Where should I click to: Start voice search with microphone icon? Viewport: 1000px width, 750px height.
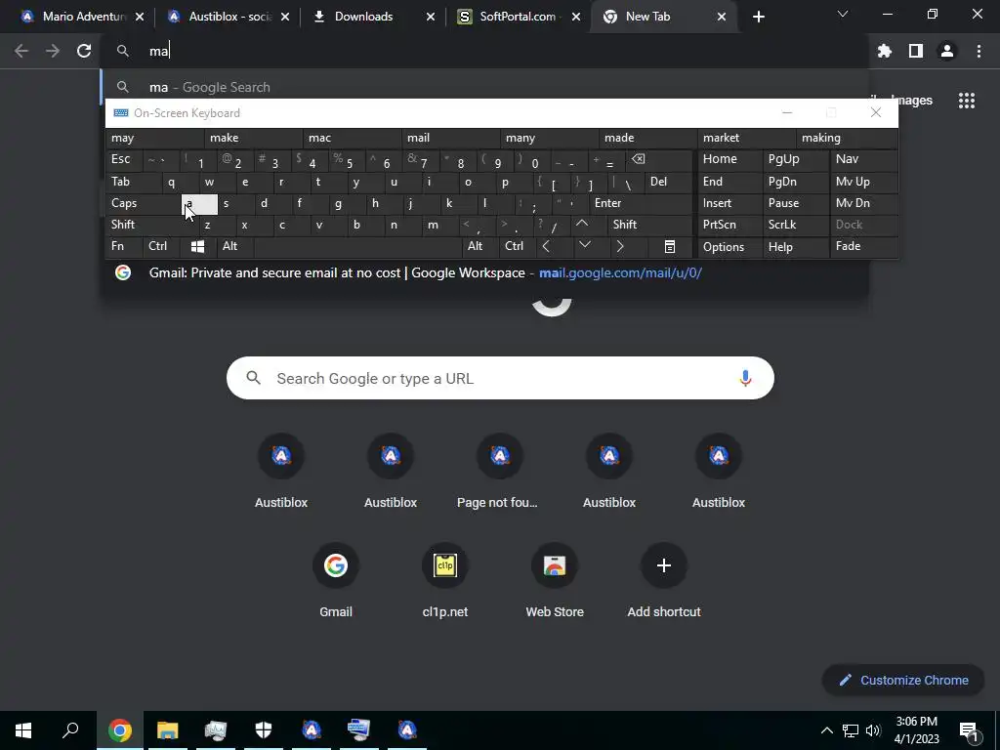pyautogui.click(x=745, y=378)
